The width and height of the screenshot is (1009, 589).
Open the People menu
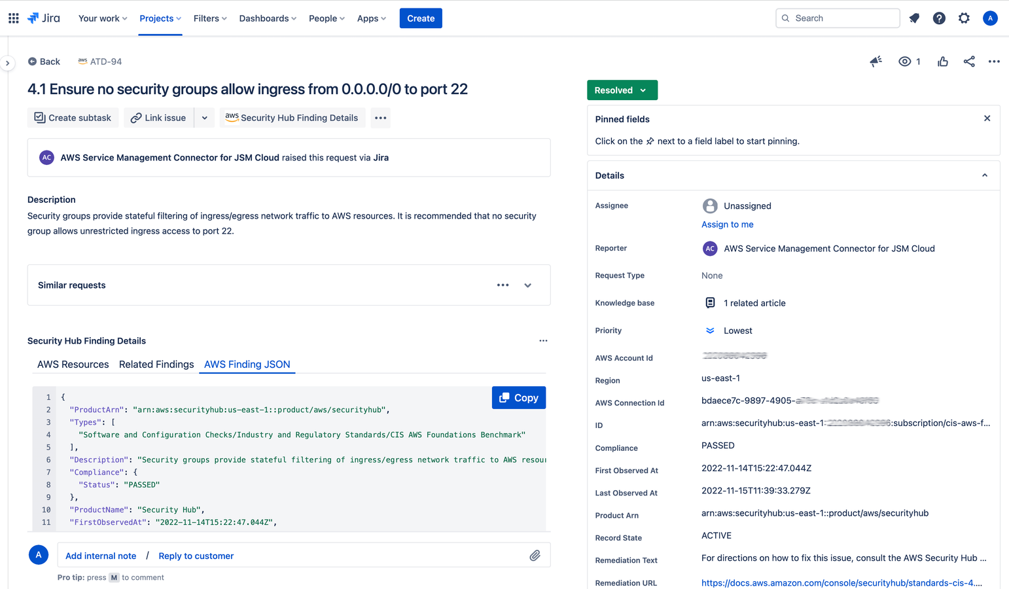click(327, 18)
